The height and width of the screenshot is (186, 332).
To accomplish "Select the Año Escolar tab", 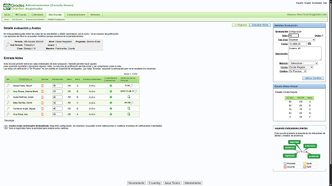I will click(55, 14).
